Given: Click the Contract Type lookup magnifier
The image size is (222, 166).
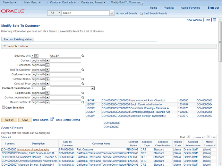Looking at the screenshot, I should [x=83, y=84].
